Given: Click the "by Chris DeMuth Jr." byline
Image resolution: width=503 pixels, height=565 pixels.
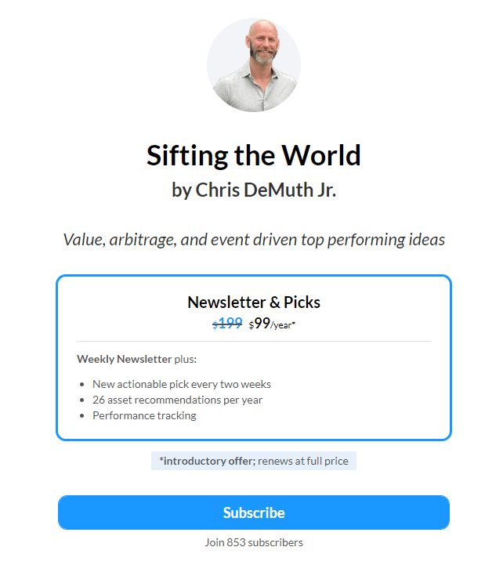Looking at the screenshot, I should click(254, 190).
